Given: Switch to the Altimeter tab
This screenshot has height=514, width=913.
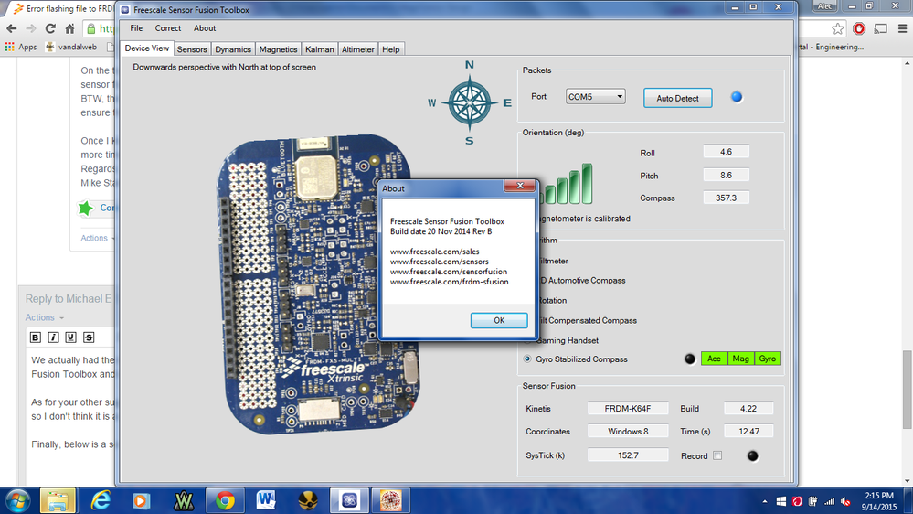Looking at the screenshot, I should click(x=357, y=49).
